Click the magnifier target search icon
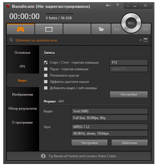The image size is (159, 168). [x=11, y=40]
